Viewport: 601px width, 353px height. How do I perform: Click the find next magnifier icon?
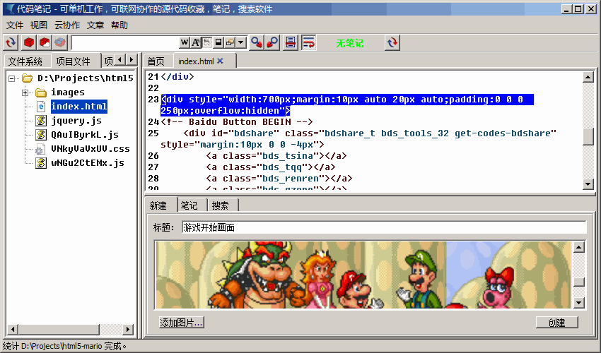pyautogui.click(x=257, y=42)
